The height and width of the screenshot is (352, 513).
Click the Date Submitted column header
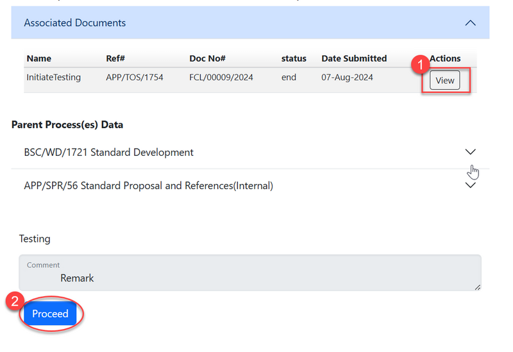354,58
